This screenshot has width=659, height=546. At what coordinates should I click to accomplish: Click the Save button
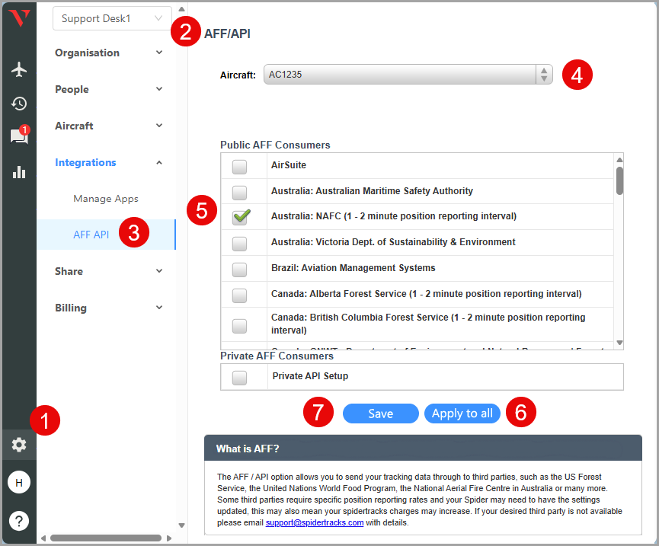coord(380,413)
